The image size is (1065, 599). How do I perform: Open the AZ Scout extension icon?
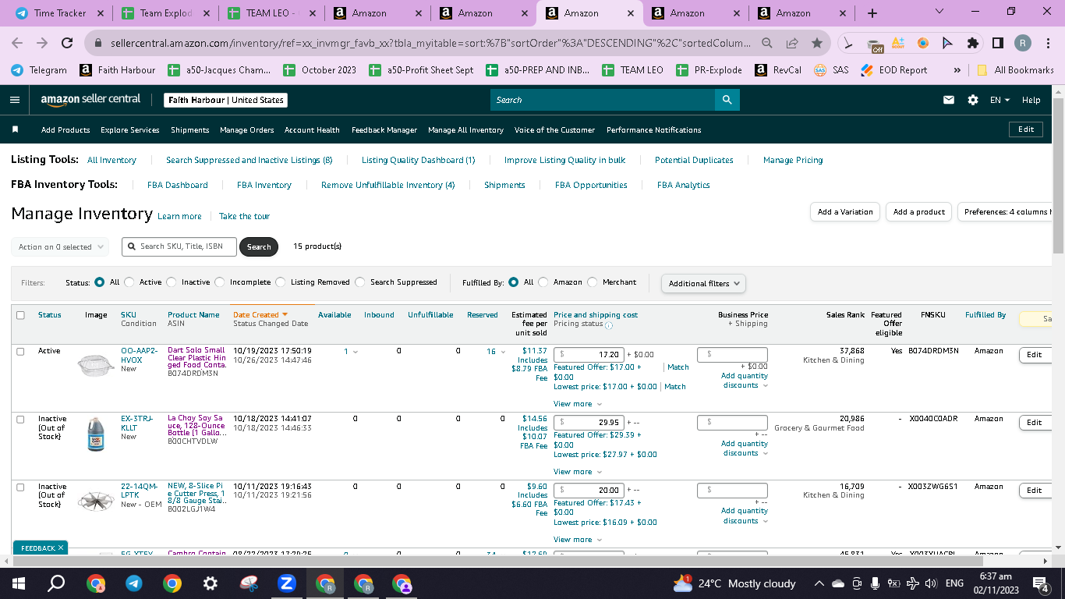coord(898,43)
